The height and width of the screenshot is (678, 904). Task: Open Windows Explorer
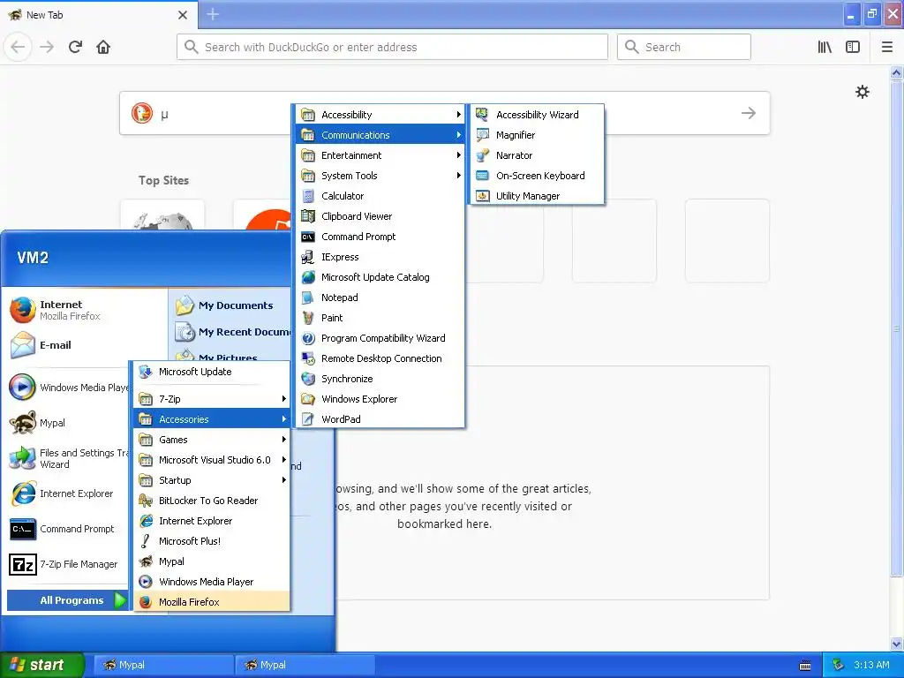pos(380,399)
